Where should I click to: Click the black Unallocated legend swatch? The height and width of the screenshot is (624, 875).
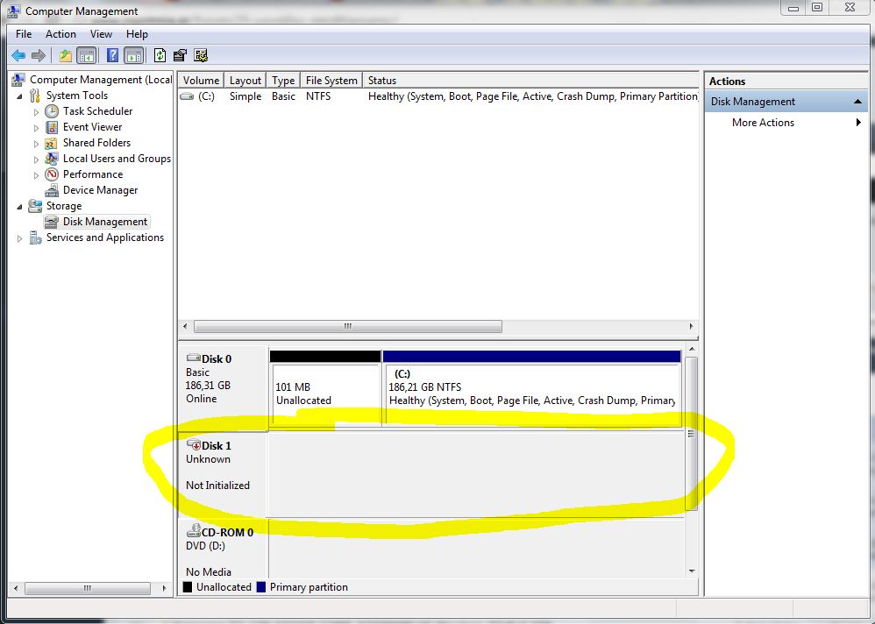[x=188, y=586]
